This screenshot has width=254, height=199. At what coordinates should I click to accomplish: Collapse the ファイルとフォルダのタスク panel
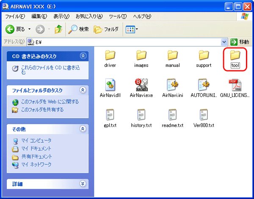83,90
